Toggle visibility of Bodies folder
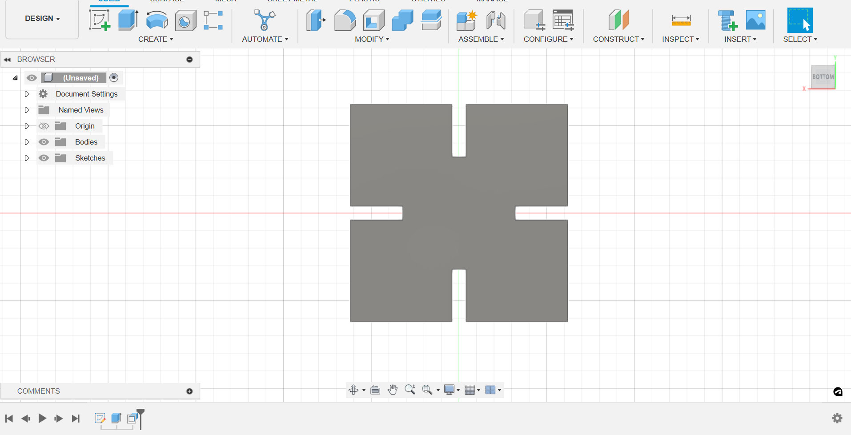The image size is (851, 435). pos(44,142)
